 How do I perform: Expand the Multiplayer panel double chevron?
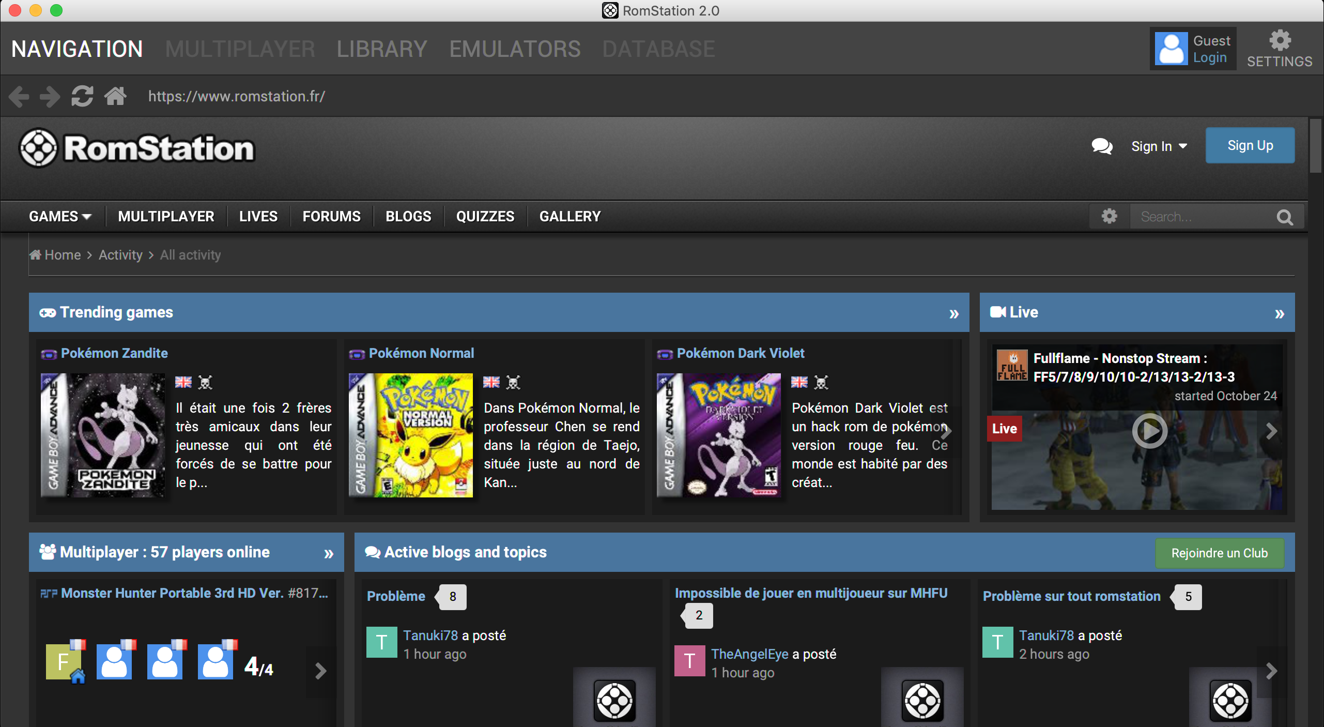click(x=329, y=553)
